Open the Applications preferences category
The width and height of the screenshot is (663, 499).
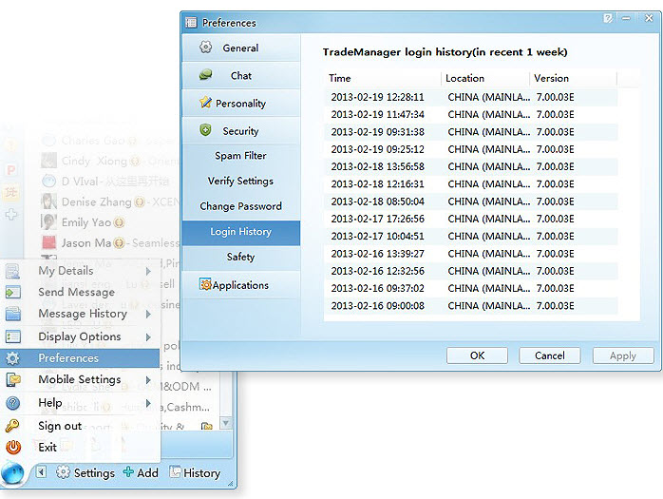click(240, 285)
